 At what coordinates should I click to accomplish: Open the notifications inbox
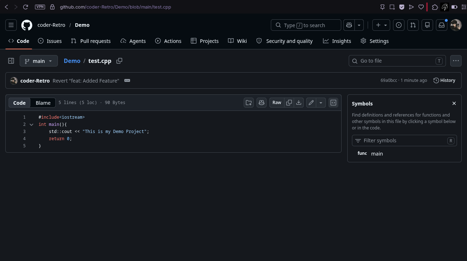point(442,25)
